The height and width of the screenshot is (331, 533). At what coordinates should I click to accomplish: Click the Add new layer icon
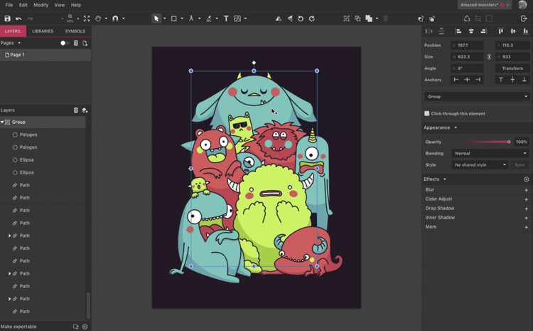click(x=85, y=110)
